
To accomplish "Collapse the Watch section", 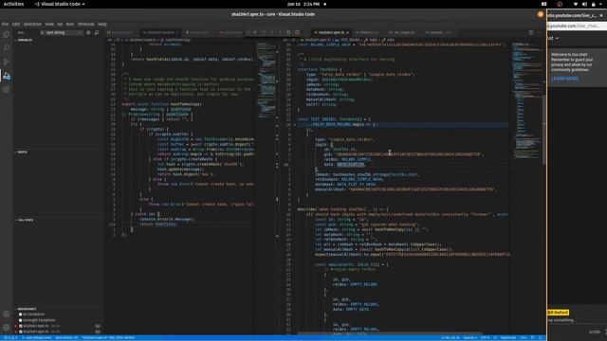I will pos(22,153).
